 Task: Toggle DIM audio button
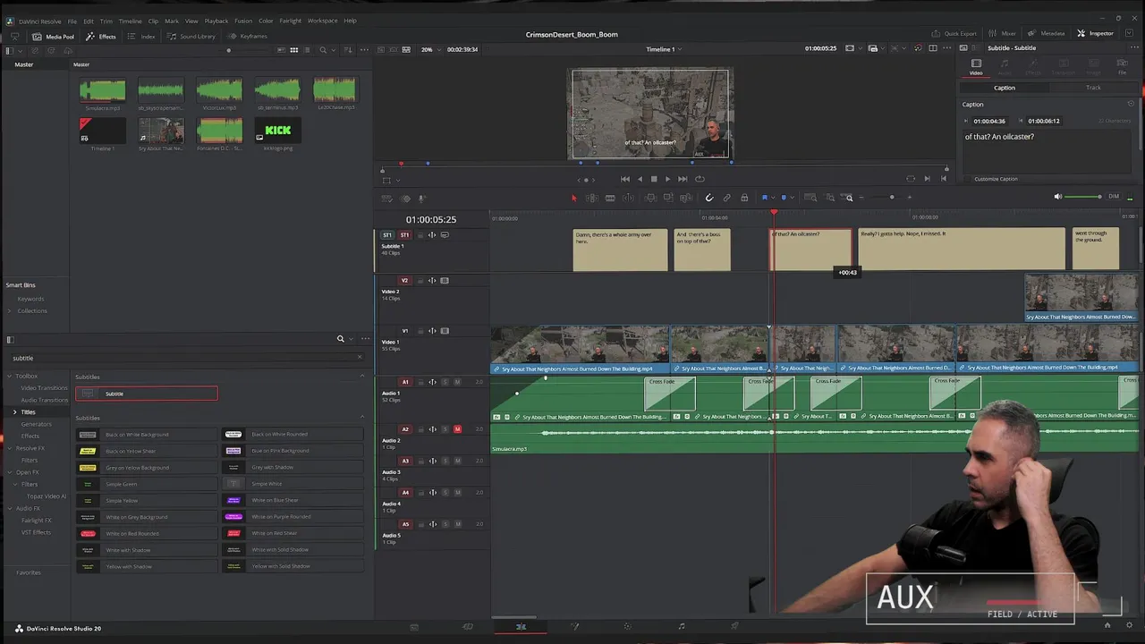(x=1114, y=197)
